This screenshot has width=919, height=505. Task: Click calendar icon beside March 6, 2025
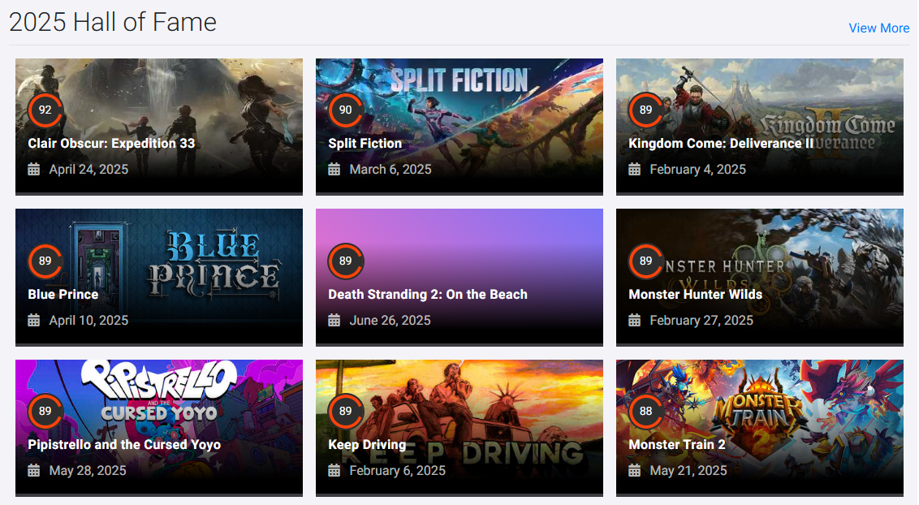pyautogui.click(x=334, y=170)
